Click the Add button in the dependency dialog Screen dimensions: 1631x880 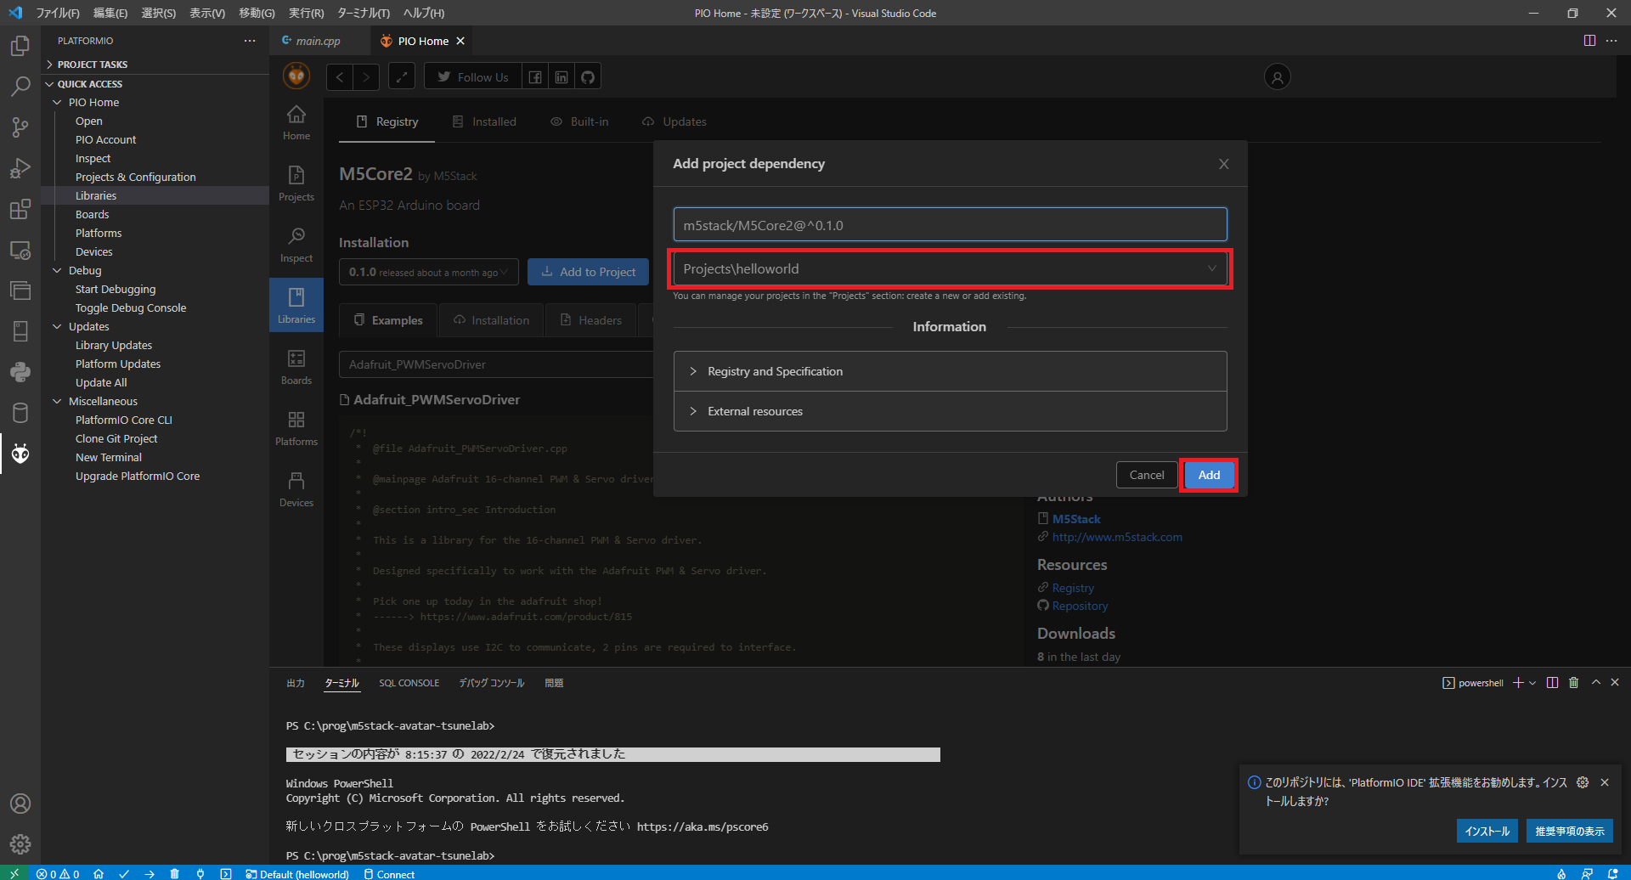click(x=1208, y=475)
